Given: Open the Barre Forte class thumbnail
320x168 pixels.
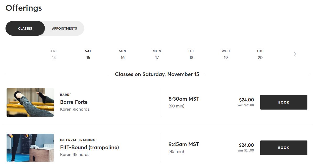Looking at the screenshot, I should [30, 102].
